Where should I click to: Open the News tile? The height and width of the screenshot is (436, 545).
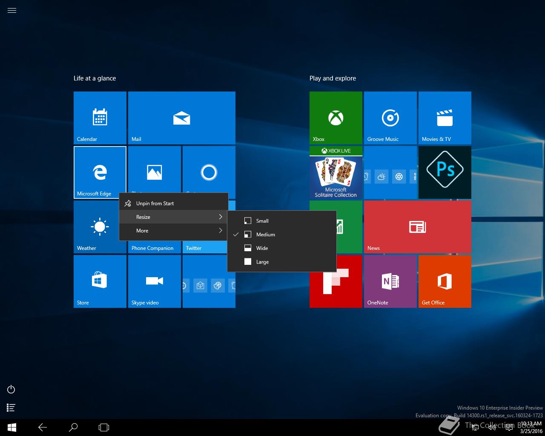click(418, 227)
